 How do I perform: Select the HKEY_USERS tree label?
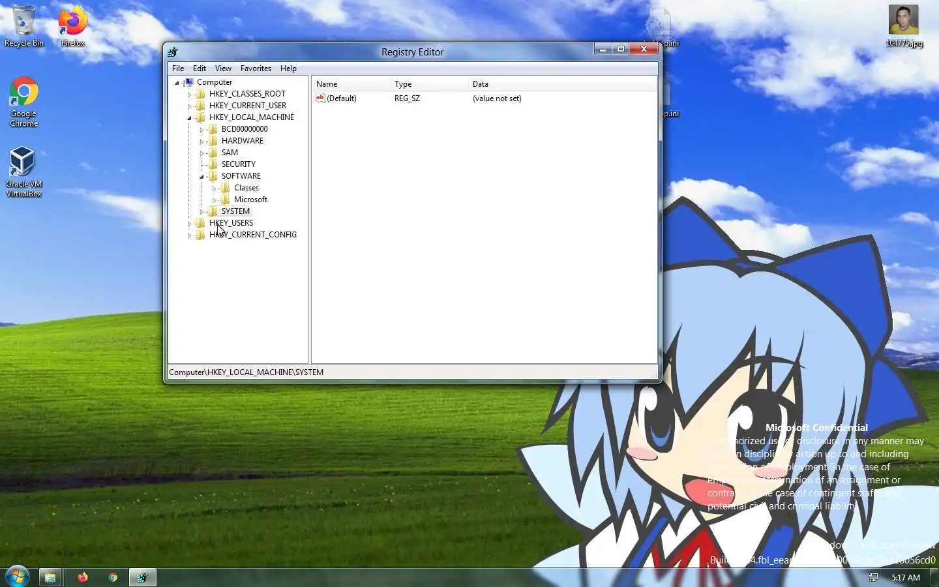coord(231,223)
